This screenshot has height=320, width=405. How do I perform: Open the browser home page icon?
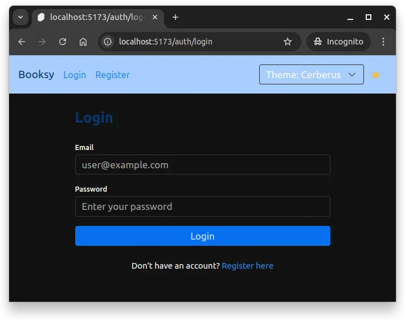tap(83, 42)
